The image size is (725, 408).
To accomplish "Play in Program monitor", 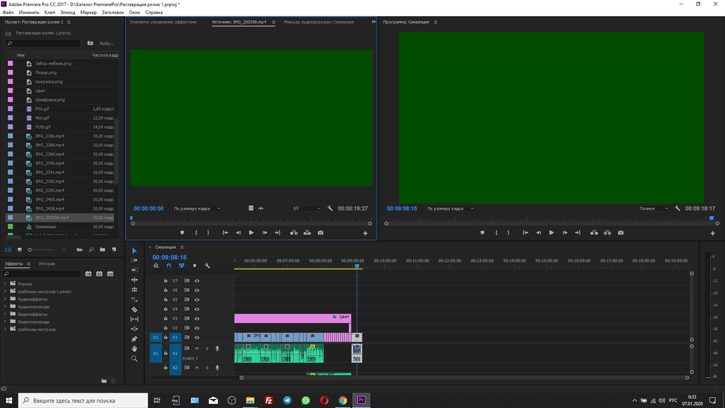I will 552,233.
